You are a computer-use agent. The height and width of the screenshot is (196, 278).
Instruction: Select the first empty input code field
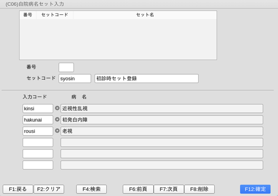click(38, 142)
